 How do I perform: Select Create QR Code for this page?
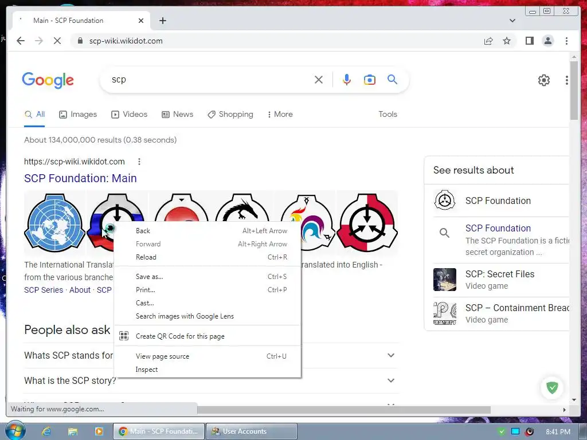pos(208,336)
